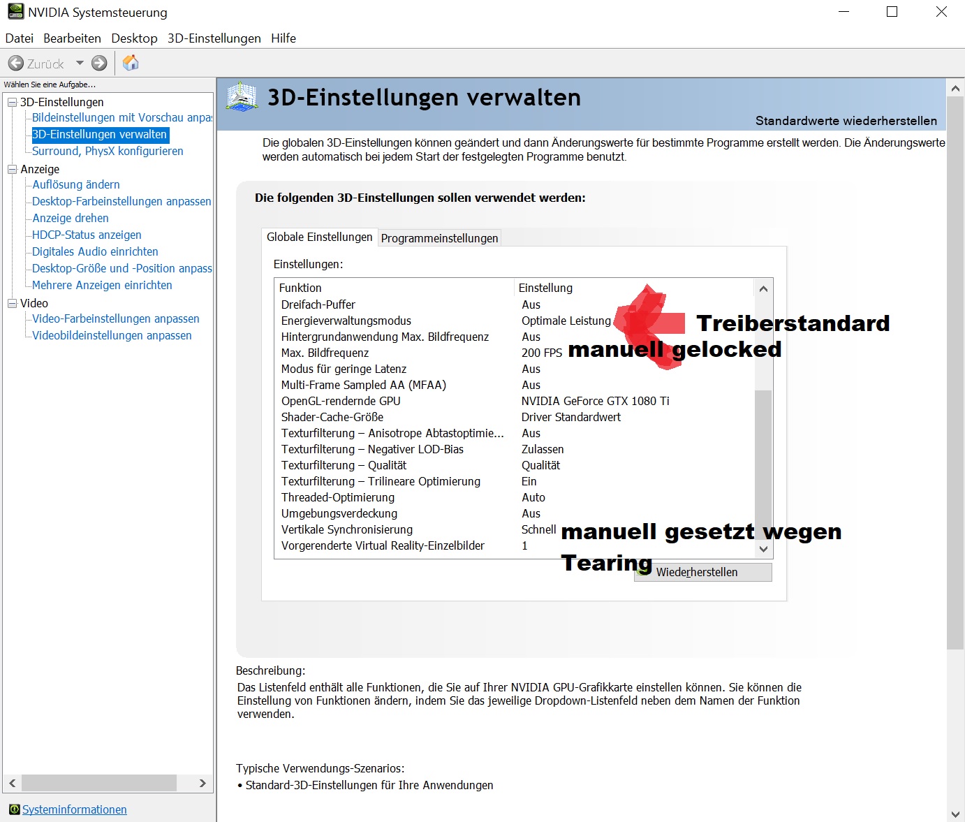Click main page scroll up arrow
This screenshot has width=965, height=822.
(955, 88)
